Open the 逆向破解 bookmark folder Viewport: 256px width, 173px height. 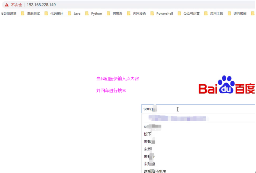point(237,13)
